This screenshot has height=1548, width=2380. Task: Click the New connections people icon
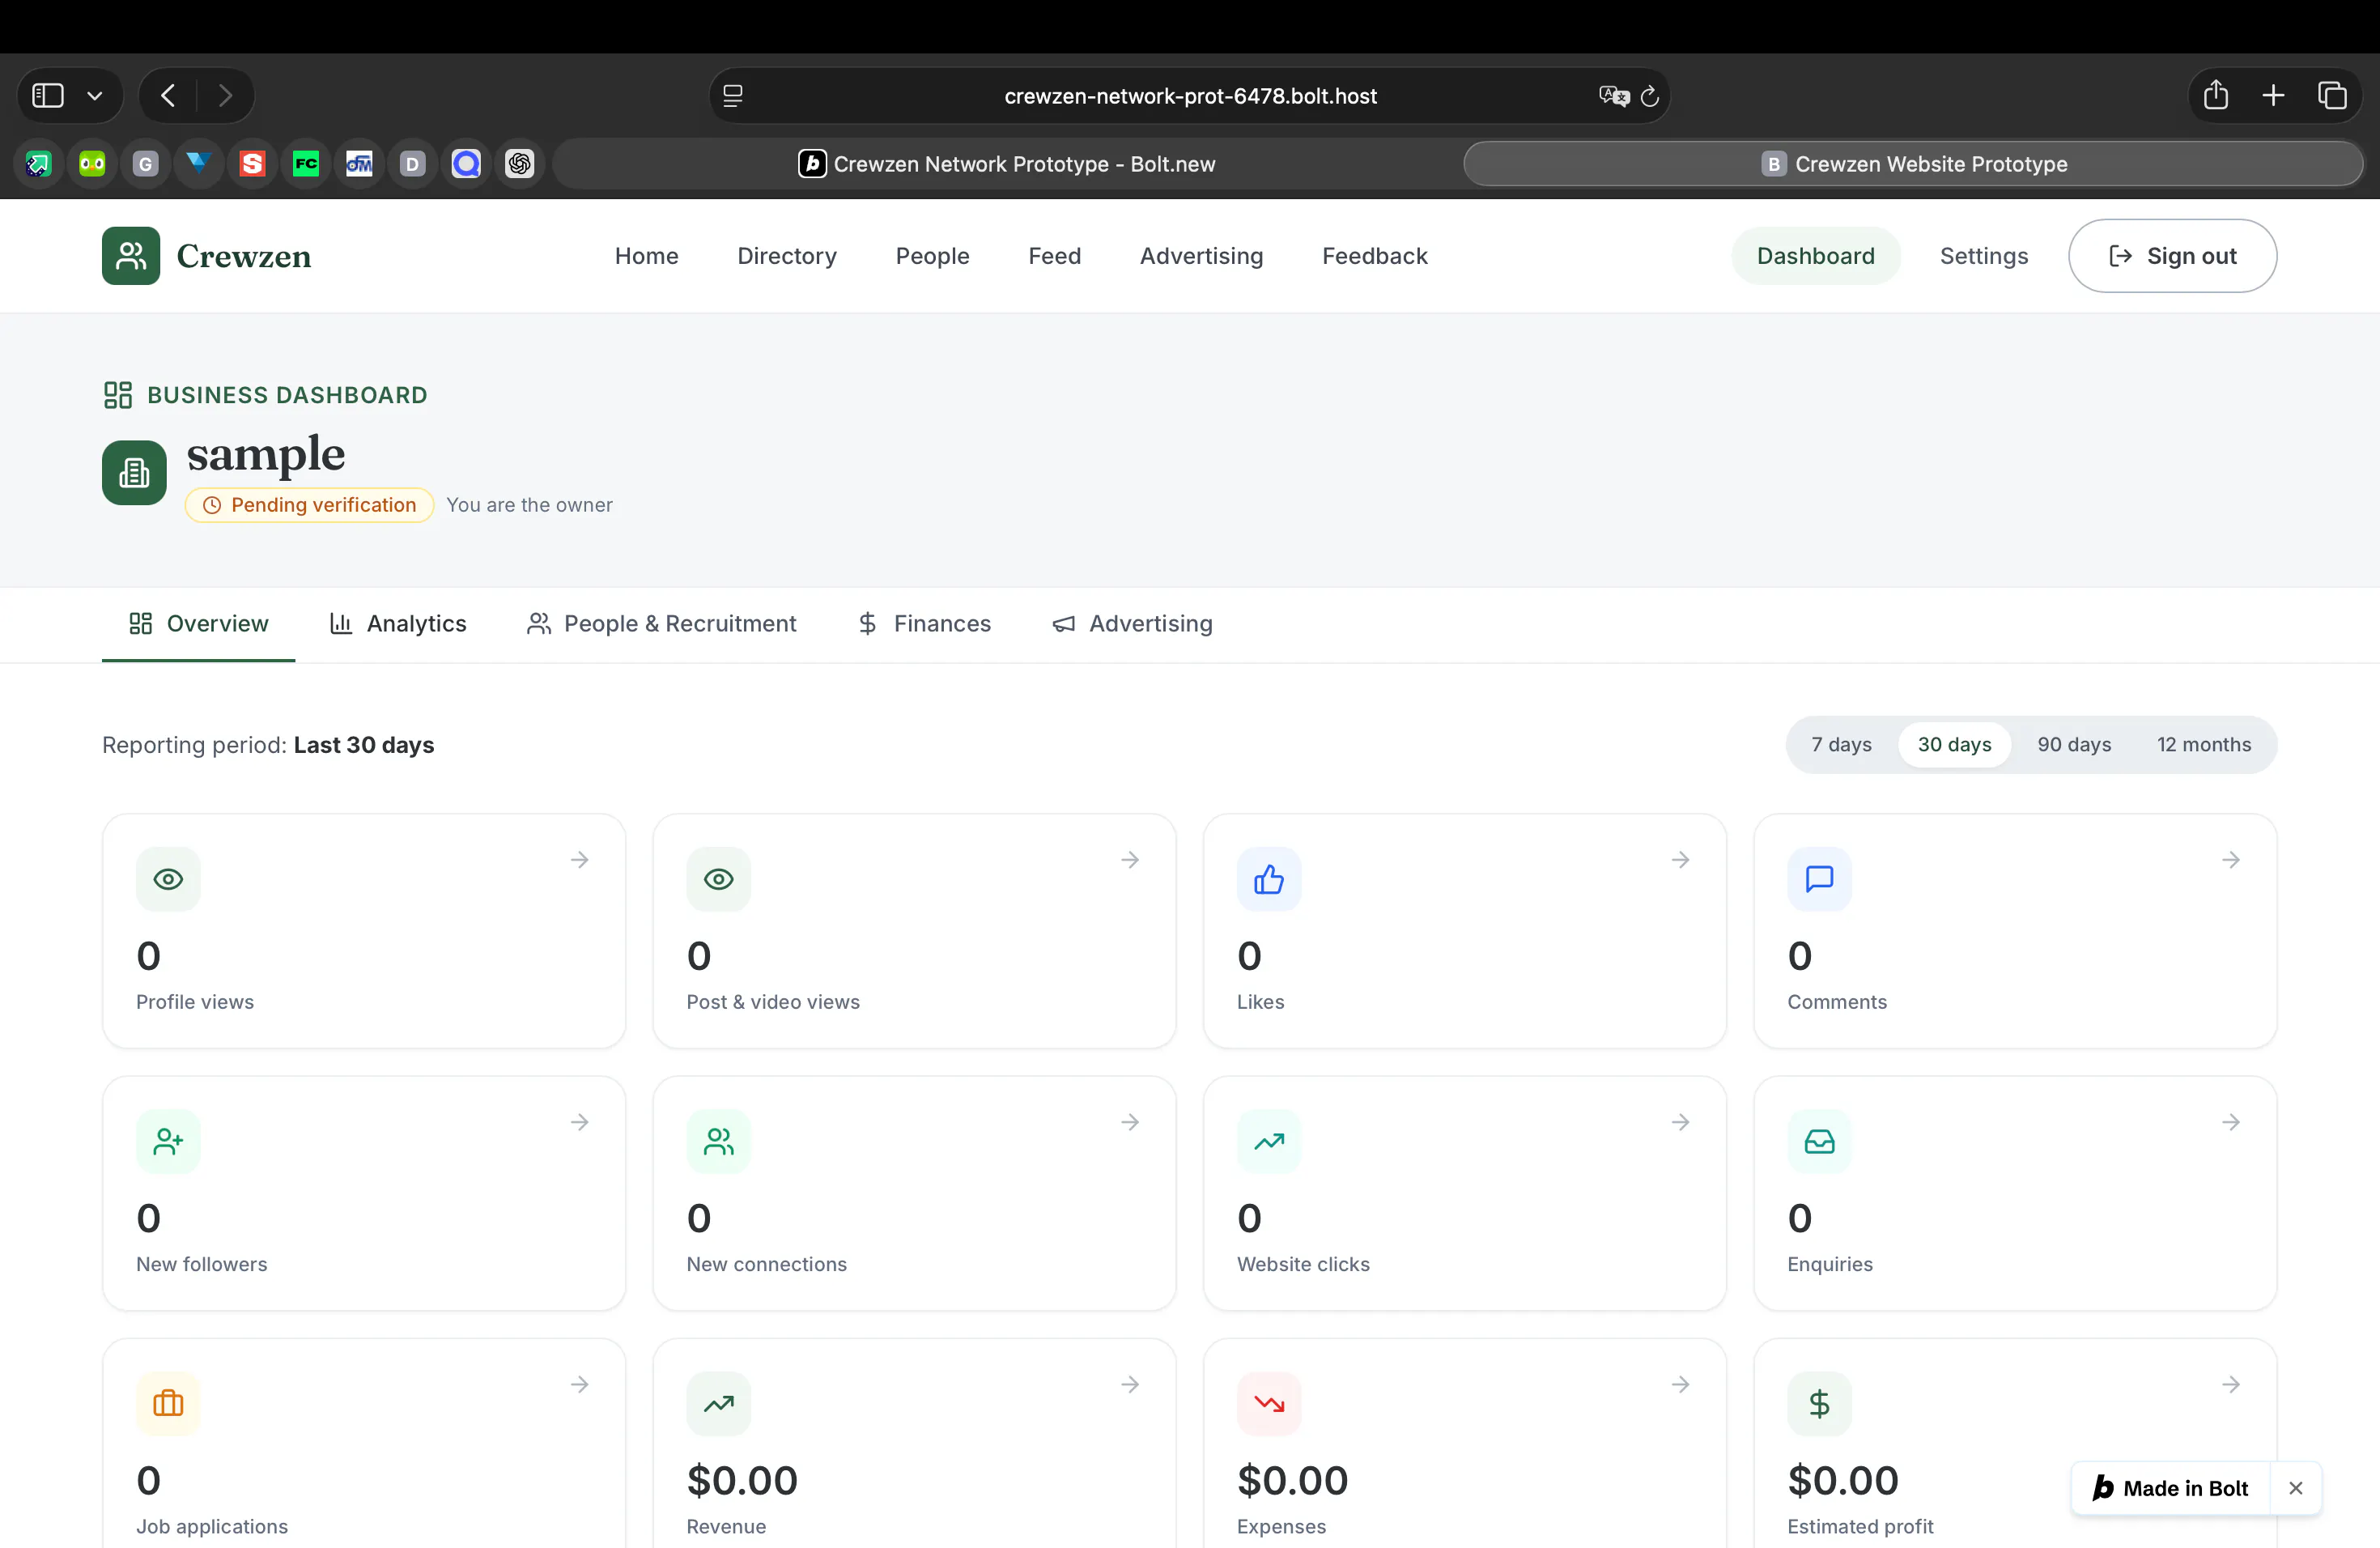click(x=718, y=1141)
